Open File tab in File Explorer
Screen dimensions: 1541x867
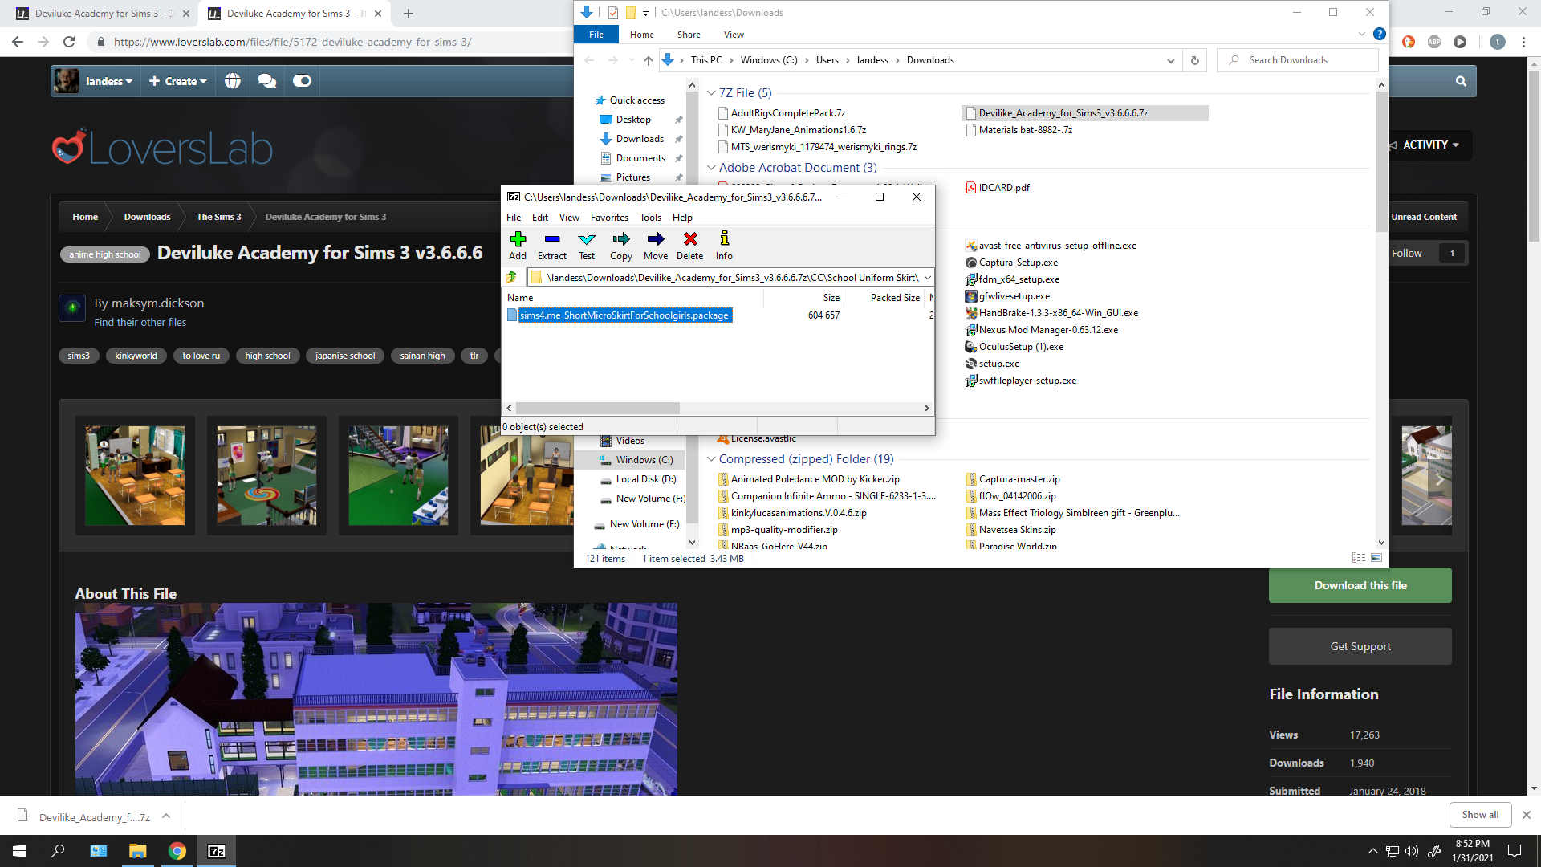click(596, 35)
